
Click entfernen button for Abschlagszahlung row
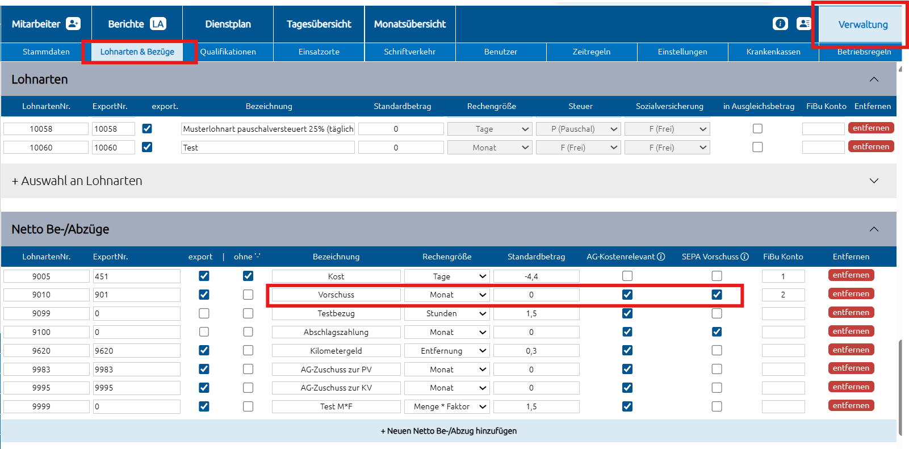[x=851, y=331]
